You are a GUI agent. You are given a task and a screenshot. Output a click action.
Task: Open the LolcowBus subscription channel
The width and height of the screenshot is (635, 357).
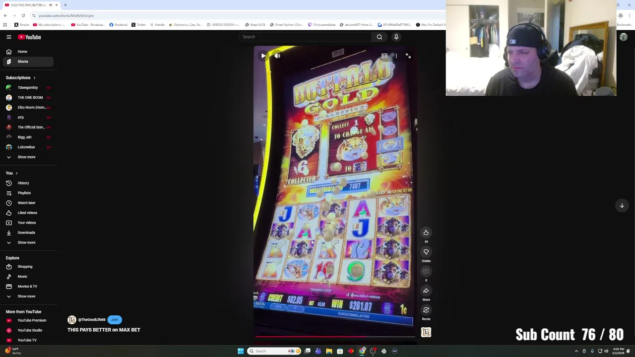(27, 147)
